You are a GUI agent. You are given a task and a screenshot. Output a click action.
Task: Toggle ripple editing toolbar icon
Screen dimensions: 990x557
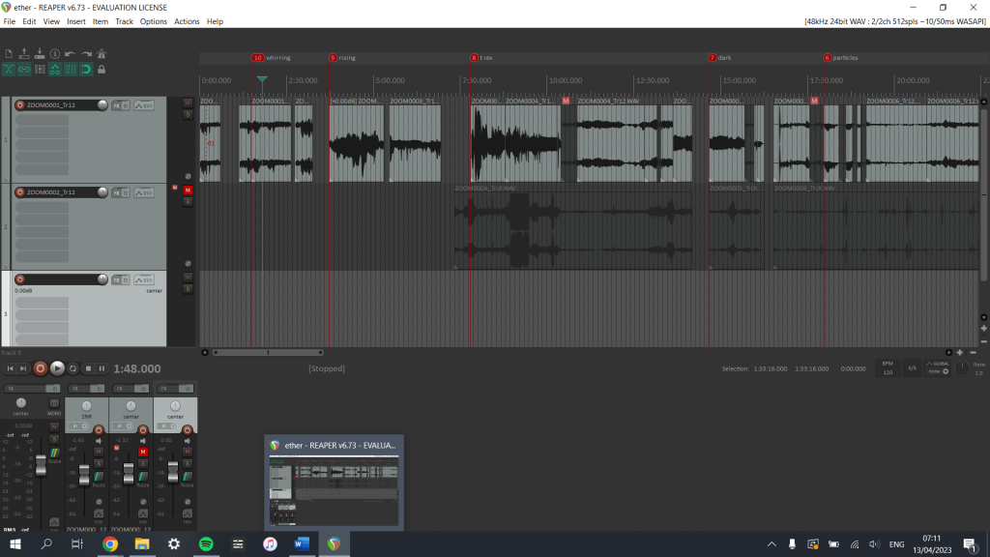point(40,70)
